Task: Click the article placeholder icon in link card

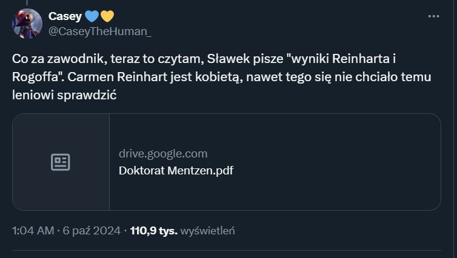Action: (x=61, y=162)
